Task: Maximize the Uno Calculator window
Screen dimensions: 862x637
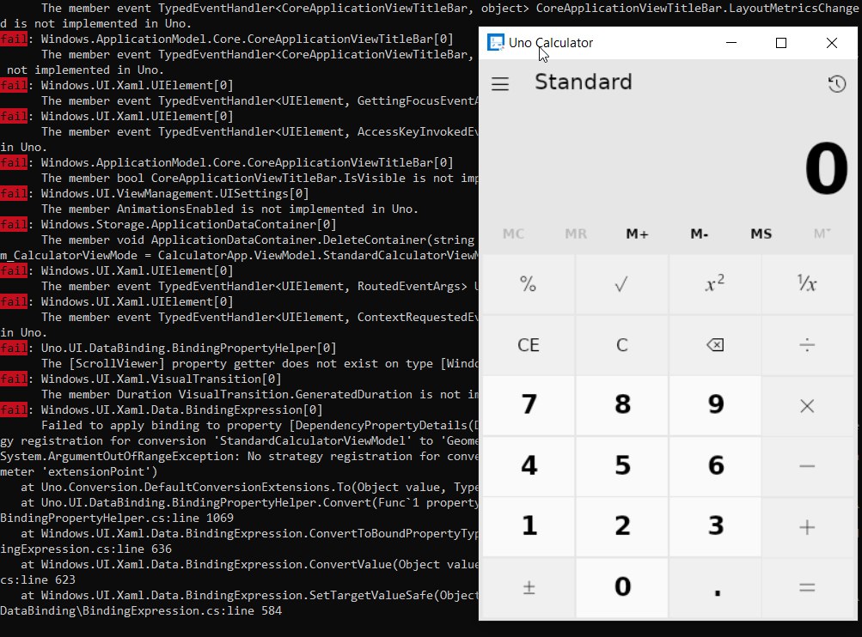Action: coord(780,43)
